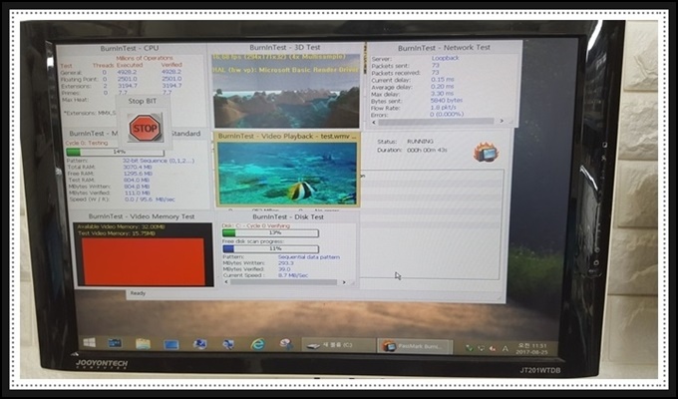Open File Explorer folder icon on taskbar

pos(143,344)
